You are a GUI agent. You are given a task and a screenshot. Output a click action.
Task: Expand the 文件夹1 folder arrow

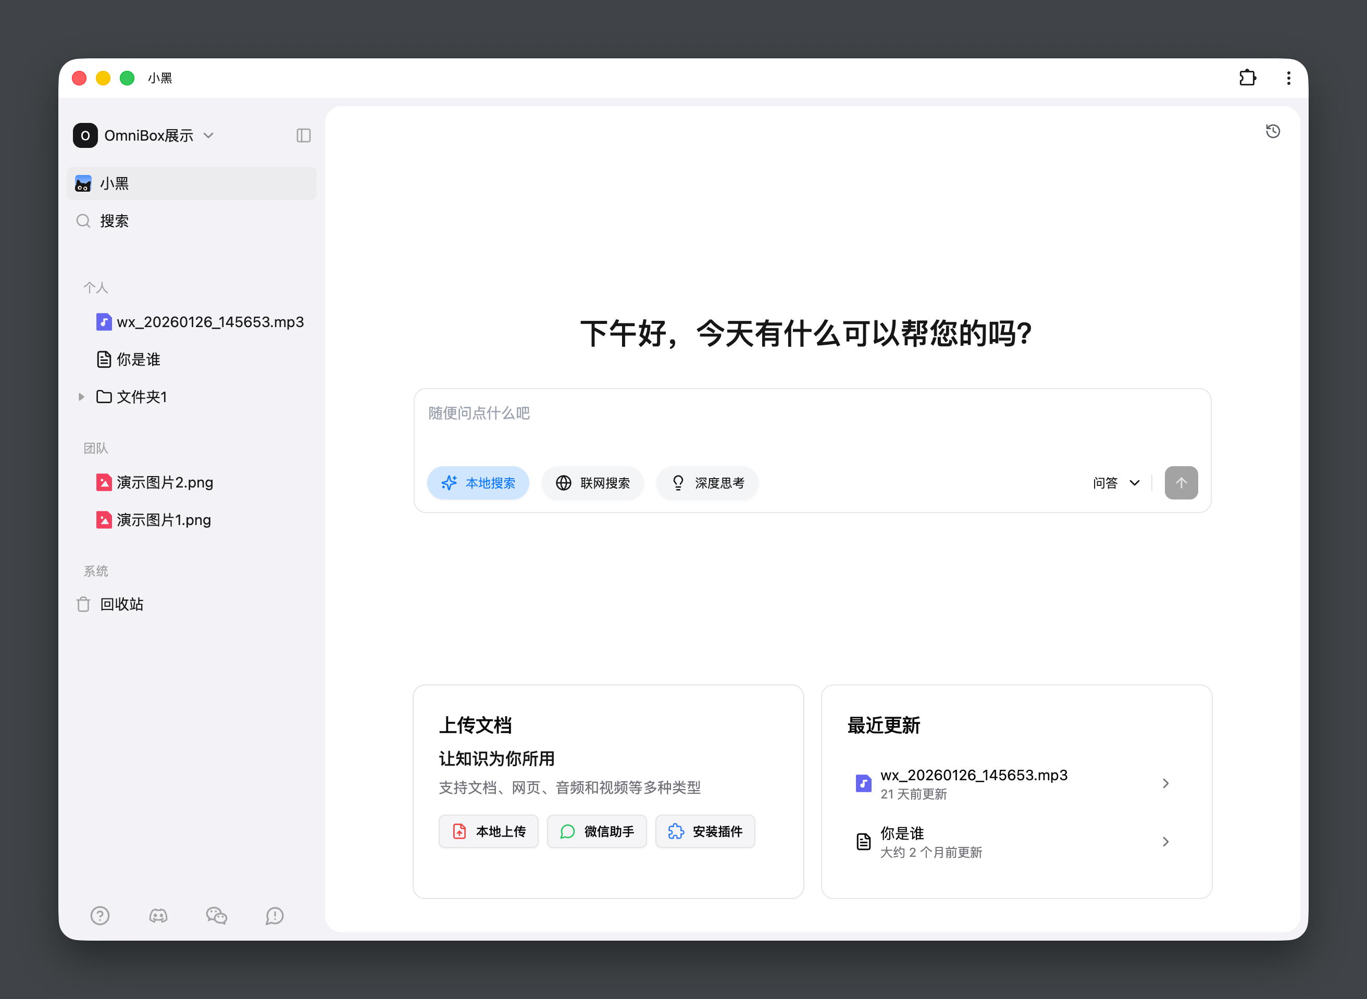pyautogui.click(x=81, y=397)
